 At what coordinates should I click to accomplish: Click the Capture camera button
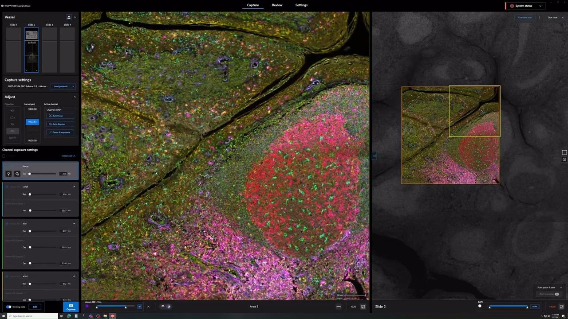[x=71, y=307]
